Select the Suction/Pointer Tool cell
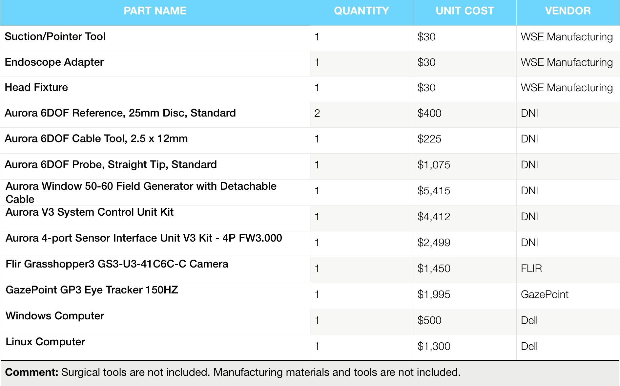 pos(55,36)
